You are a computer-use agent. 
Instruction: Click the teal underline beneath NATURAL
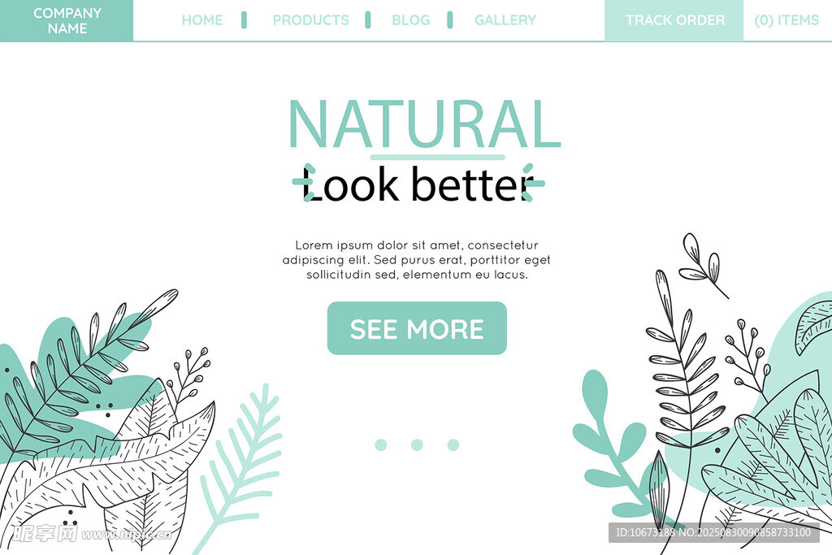[x=437, y=157]
